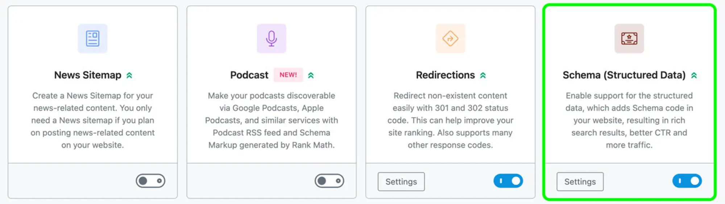Click the Schema certificate icon

[x=629, y=38]
